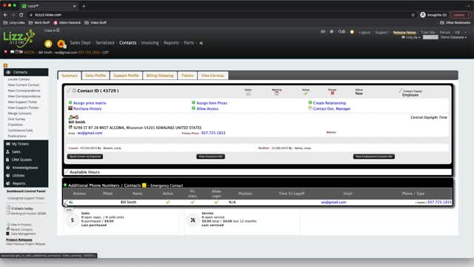Click the envelope icon in the contact header strip

12,52
